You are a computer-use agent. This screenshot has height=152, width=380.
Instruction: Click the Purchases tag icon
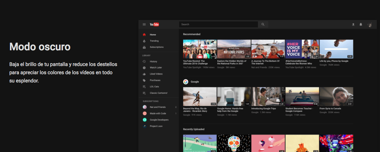click(x=144, y=80)
